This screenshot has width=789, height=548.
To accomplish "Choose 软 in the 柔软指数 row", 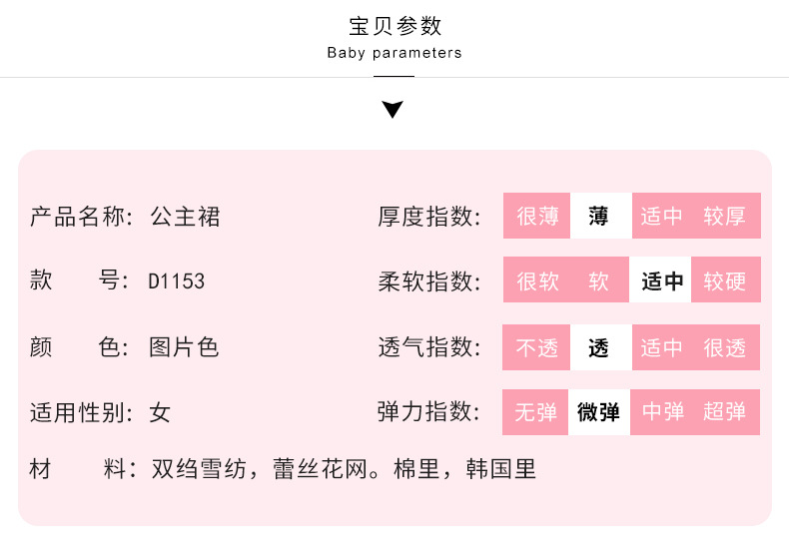I will tap(599, 281).
